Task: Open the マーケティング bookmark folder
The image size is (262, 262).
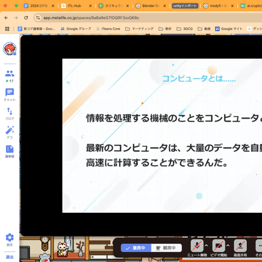Action: [140, 29]
